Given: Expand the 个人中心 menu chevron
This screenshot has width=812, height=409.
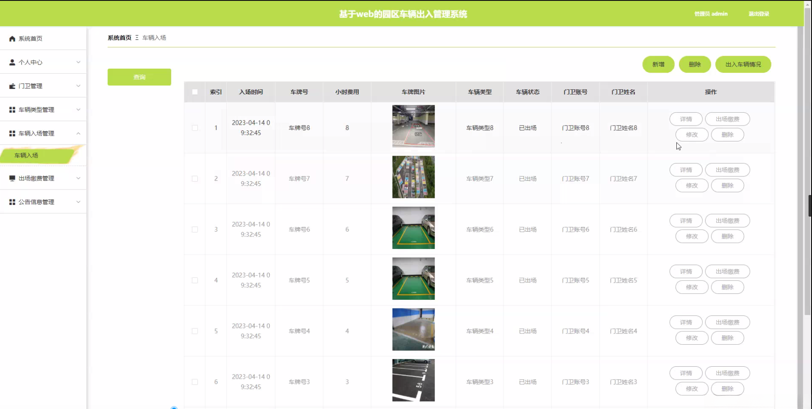Looking at the screenshot, I should tap(78, 62).
